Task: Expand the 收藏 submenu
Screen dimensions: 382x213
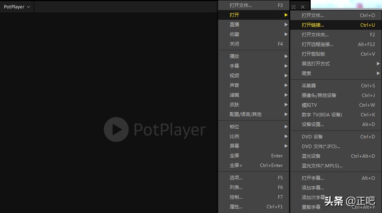Action: pyautogui.click(x=254, y=34)
